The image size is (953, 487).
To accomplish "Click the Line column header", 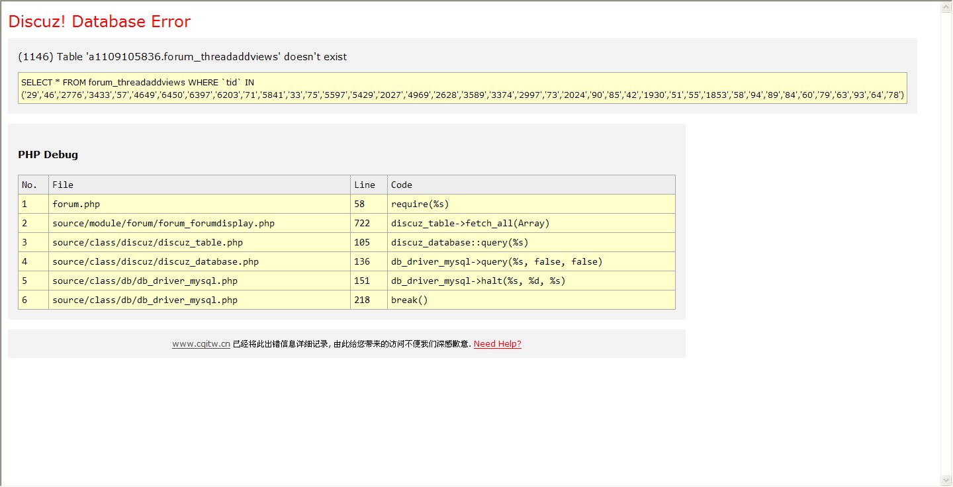I will pyautogui.click(x=369, y=185).
